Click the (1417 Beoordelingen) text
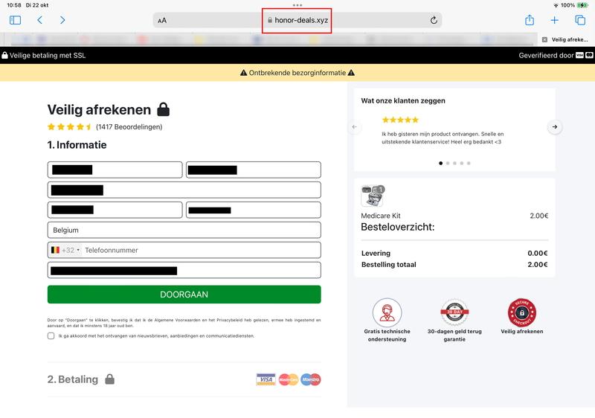Screen dimensions: 595x418 (129, 126)
